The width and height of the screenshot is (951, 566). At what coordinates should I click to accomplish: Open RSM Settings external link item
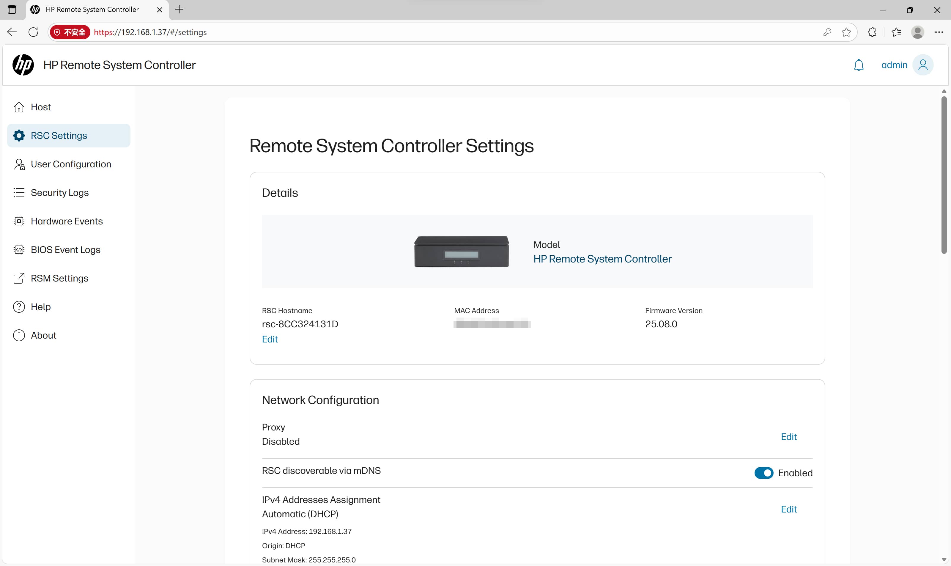click(59, 279)
